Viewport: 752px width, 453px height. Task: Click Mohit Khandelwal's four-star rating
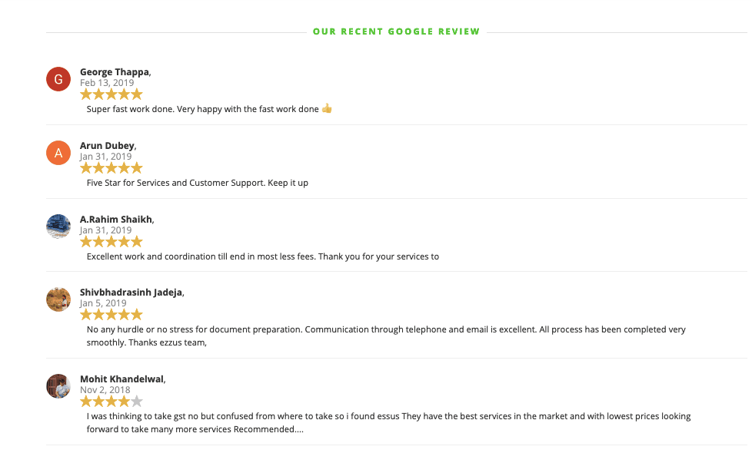pos(105,402)
